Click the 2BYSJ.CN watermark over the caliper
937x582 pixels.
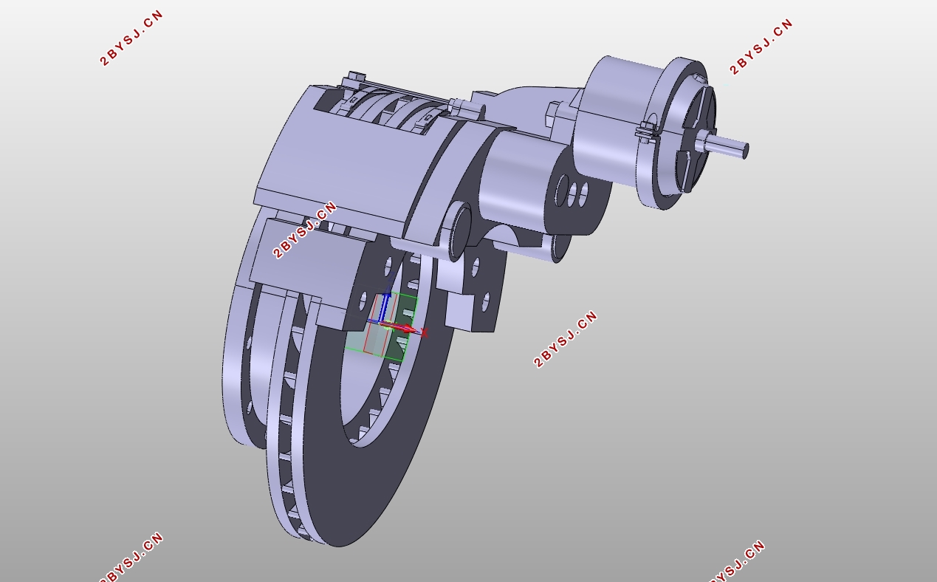[x=304, y=230]
